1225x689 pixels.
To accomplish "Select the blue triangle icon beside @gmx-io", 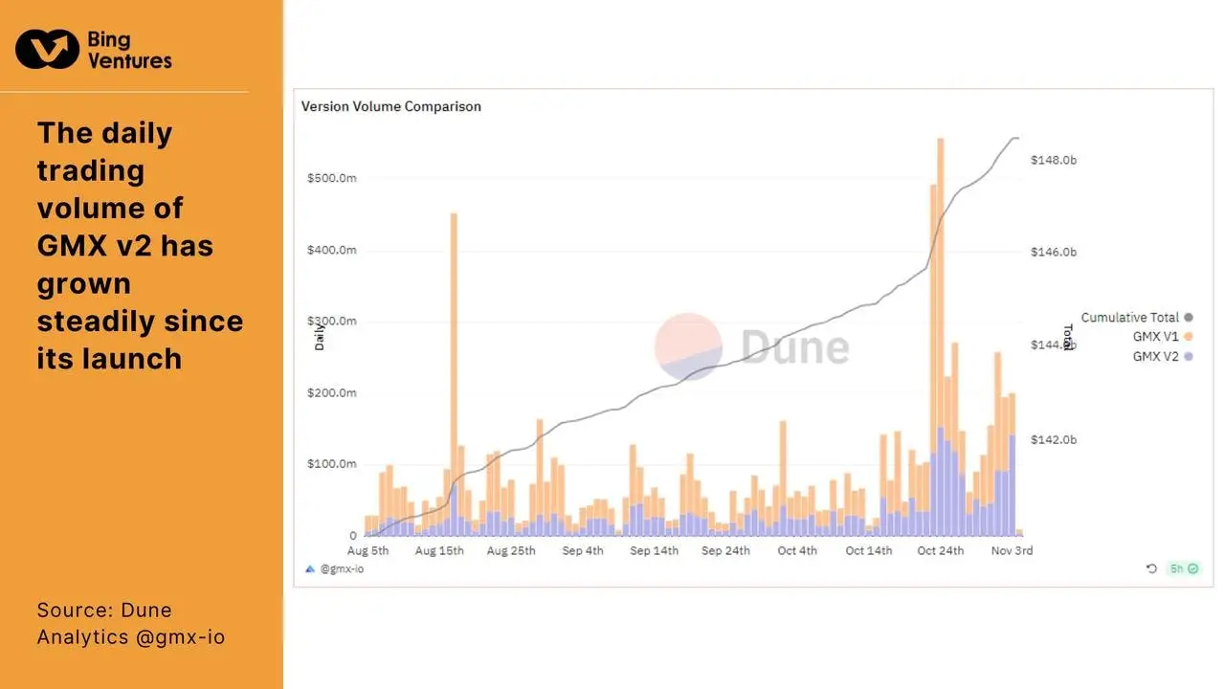I will (x=308, y=568).
